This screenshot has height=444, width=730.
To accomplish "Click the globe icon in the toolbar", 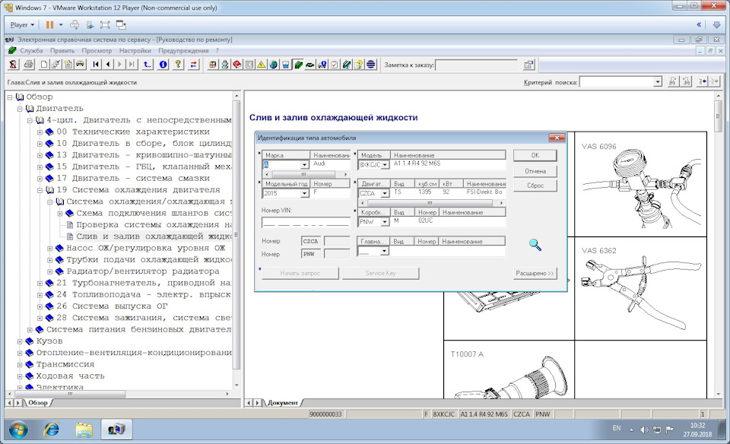I will [x=273, y=65].
